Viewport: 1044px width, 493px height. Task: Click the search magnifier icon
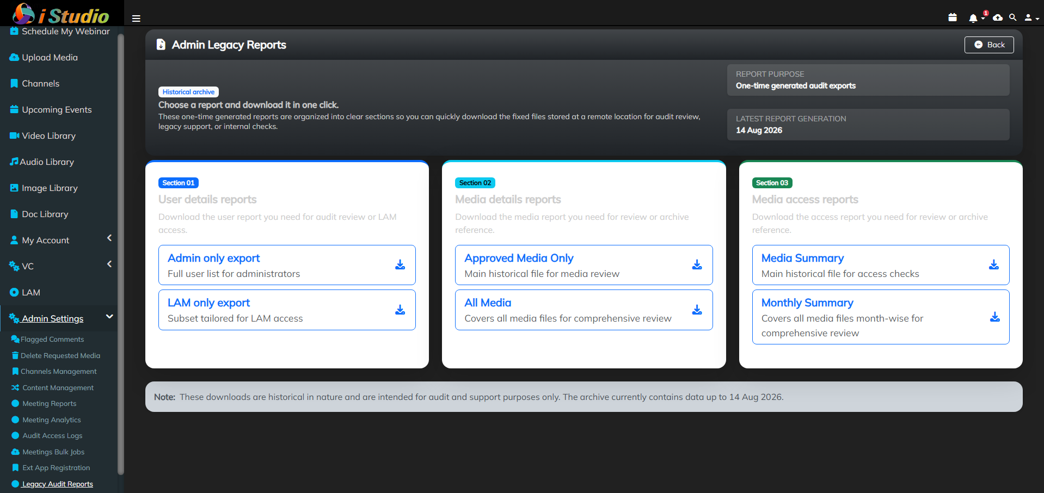coord(1013,17)
